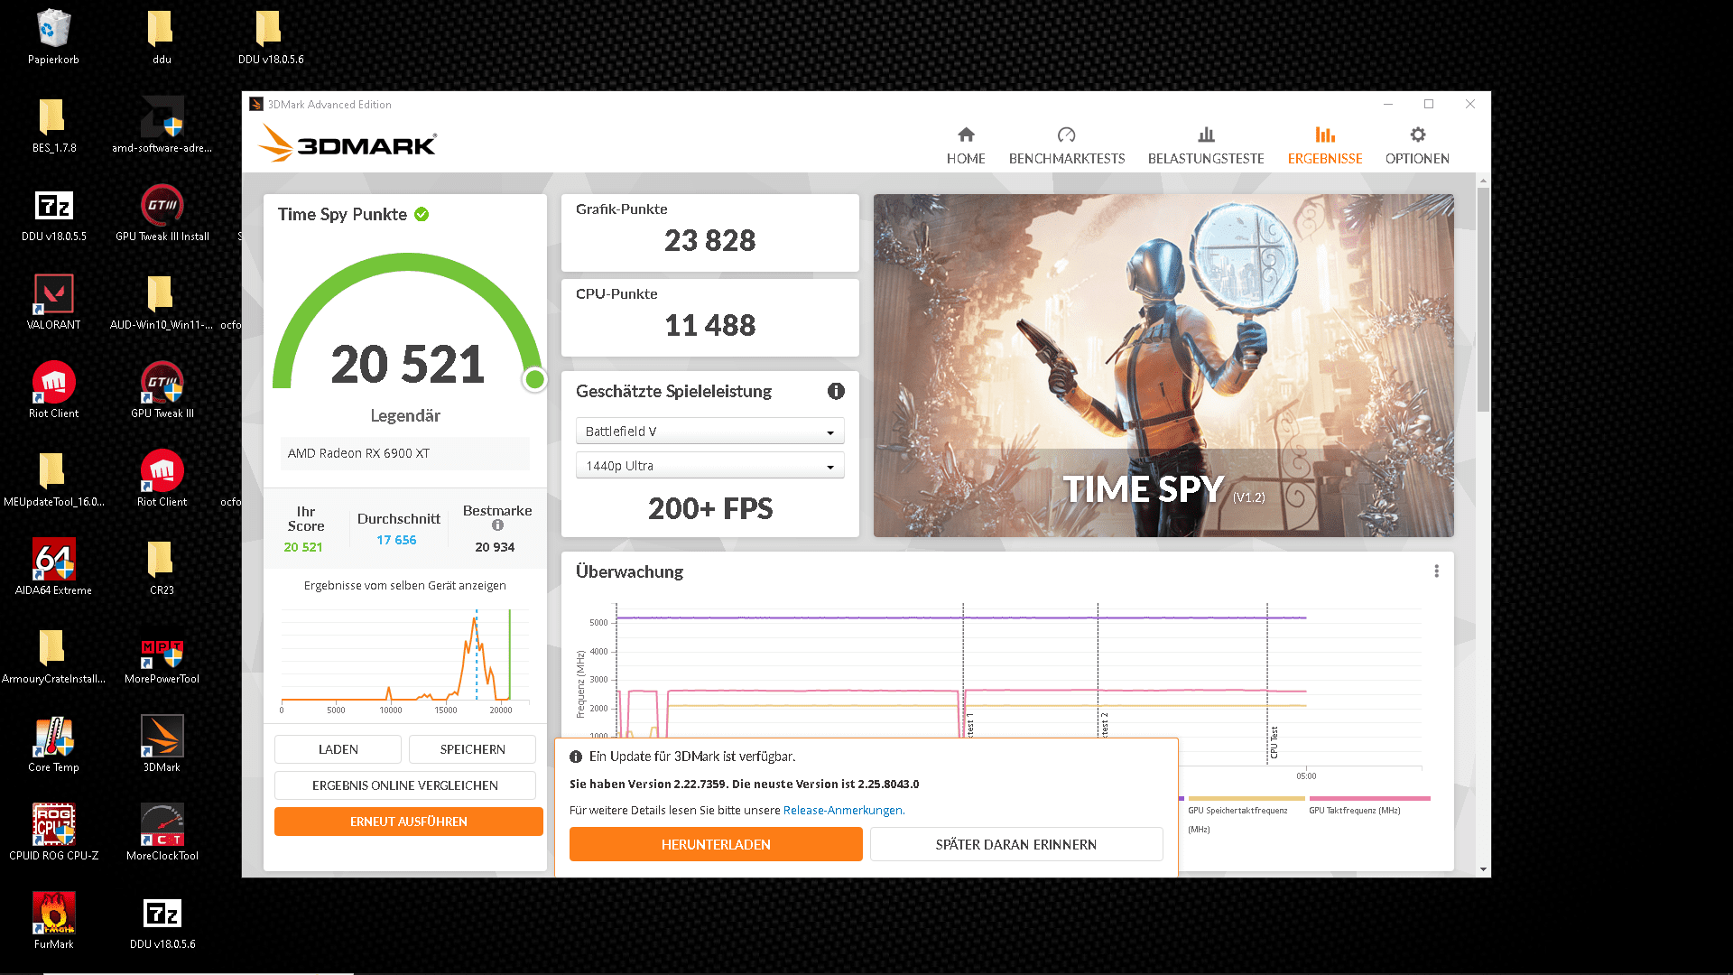This screenshot has height=975, width=1733.
Task: Open the AUD-Win10_Win11 folder
Action: (x=162, y=302)
